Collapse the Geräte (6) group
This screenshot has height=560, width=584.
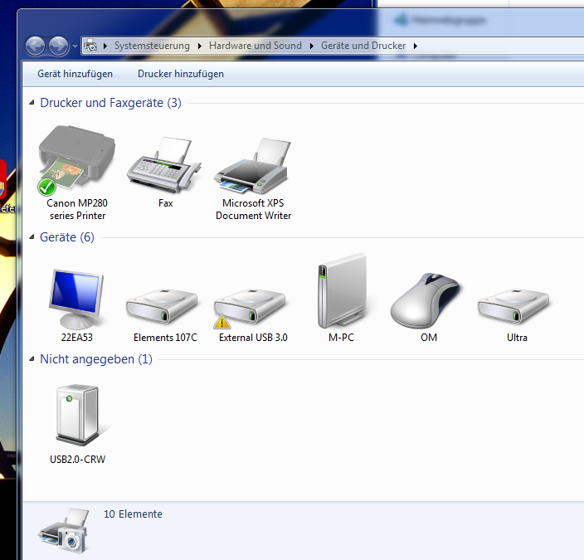click(32, 237)
